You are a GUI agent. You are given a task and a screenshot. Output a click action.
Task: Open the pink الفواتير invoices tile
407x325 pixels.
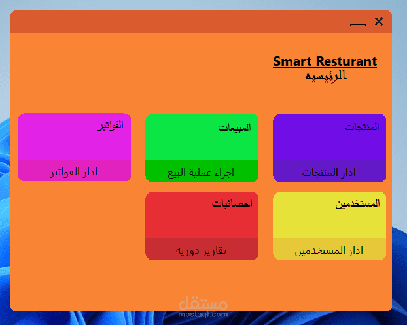74,147
